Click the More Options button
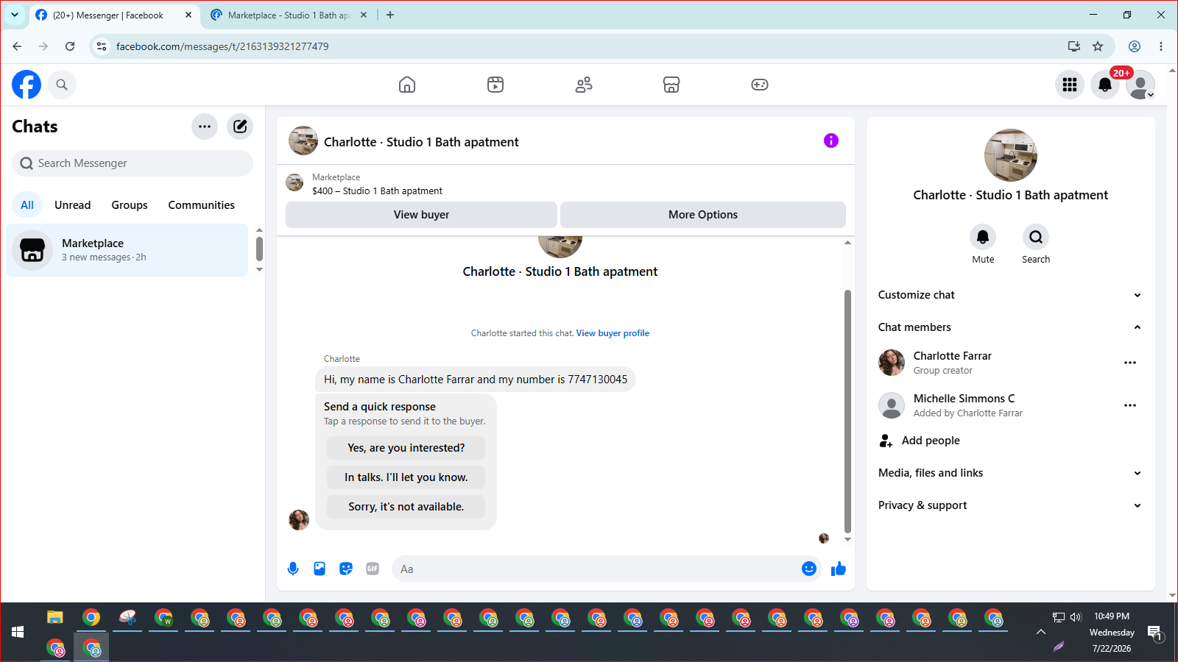 coord(703,215)
